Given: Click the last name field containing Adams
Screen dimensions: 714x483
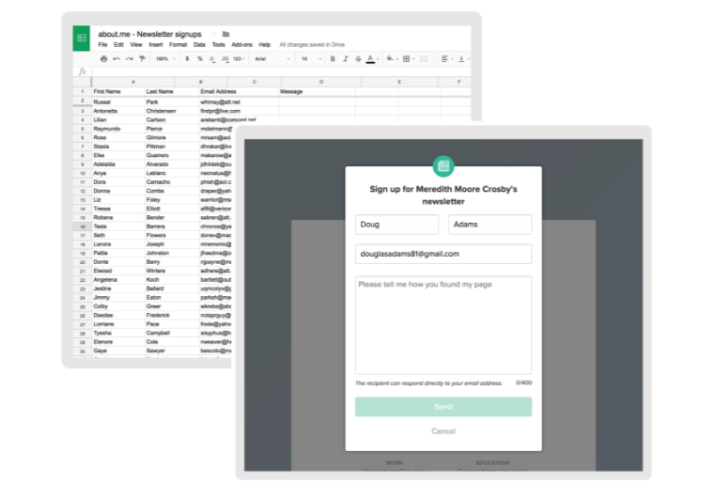Looking at the screenshot, I should click(x=489, y=225).
